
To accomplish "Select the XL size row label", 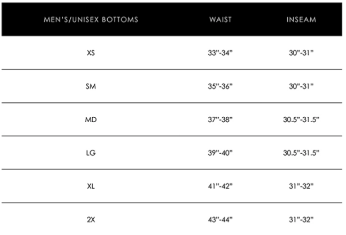I will (91, 186).
